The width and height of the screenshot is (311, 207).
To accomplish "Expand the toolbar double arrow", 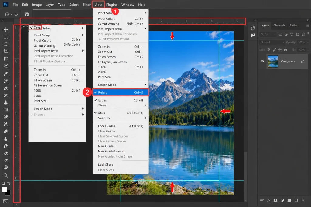I will tap(2, 20).
